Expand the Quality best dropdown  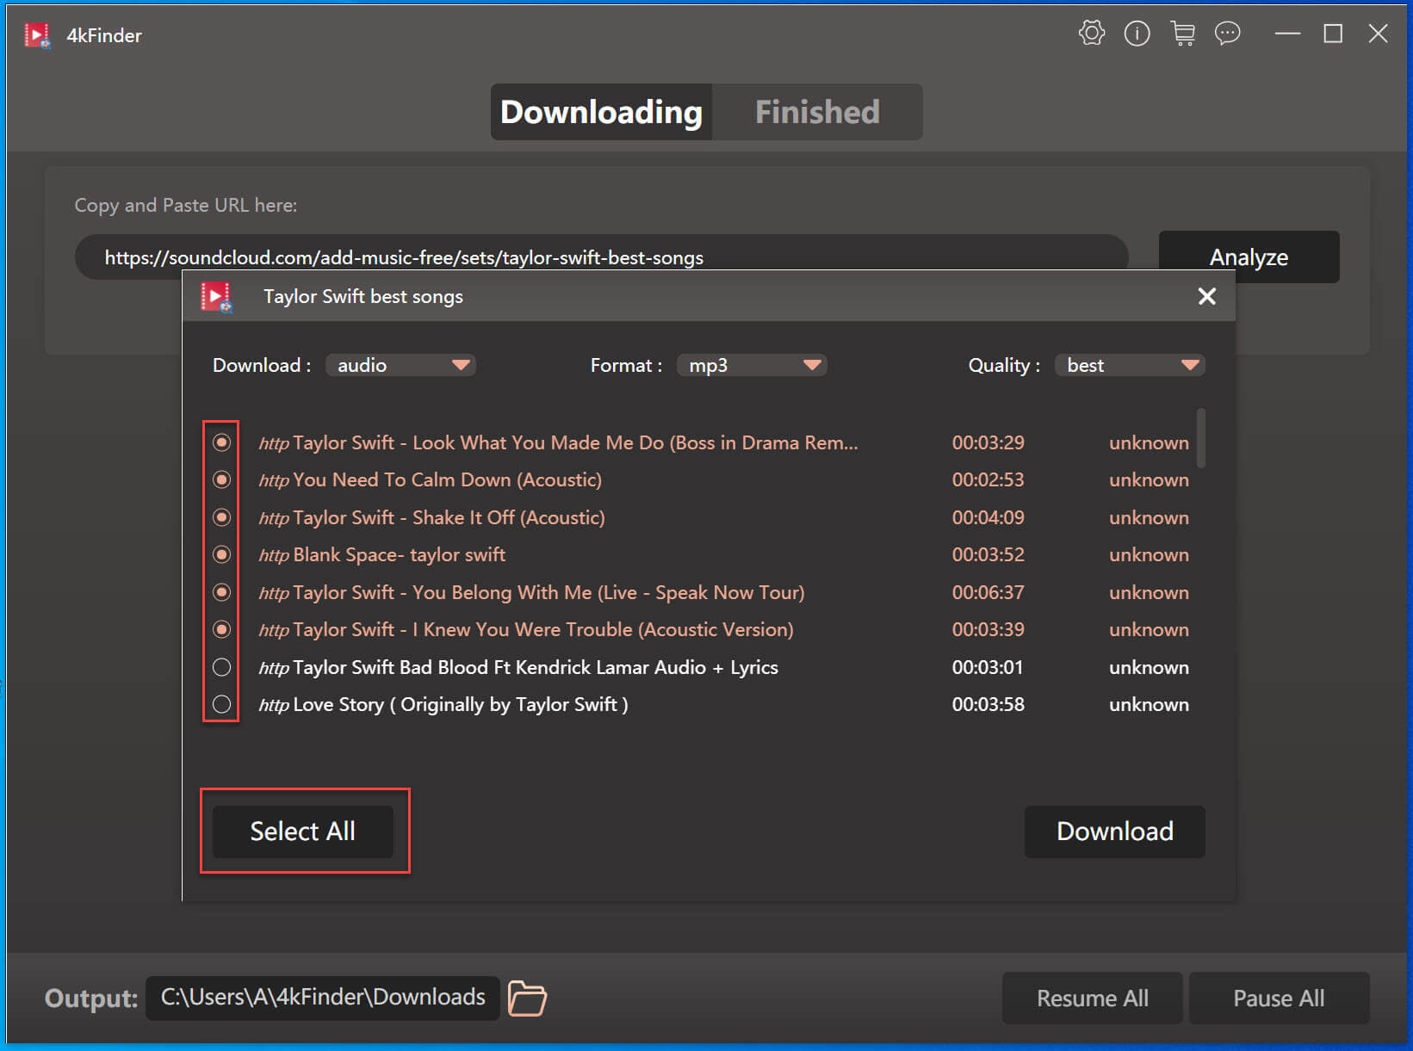click(x=1130, y=365)
